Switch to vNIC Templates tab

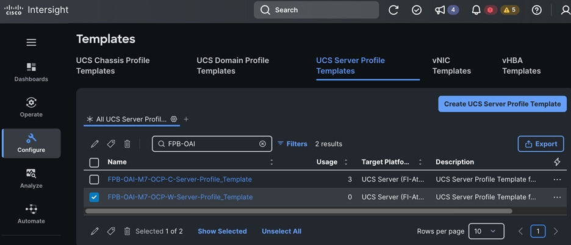[x=451, y=66]
